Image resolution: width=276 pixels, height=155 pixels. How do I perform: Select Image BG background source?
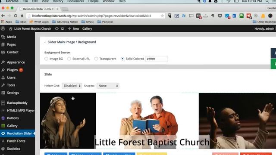tap(46, 59)
